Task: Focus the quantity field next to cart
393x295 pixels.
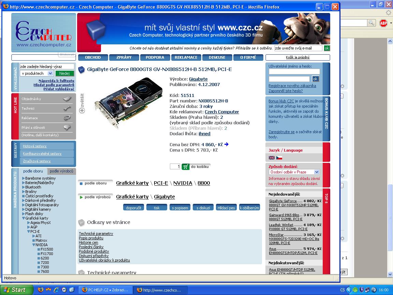Action: coord(175,167)
